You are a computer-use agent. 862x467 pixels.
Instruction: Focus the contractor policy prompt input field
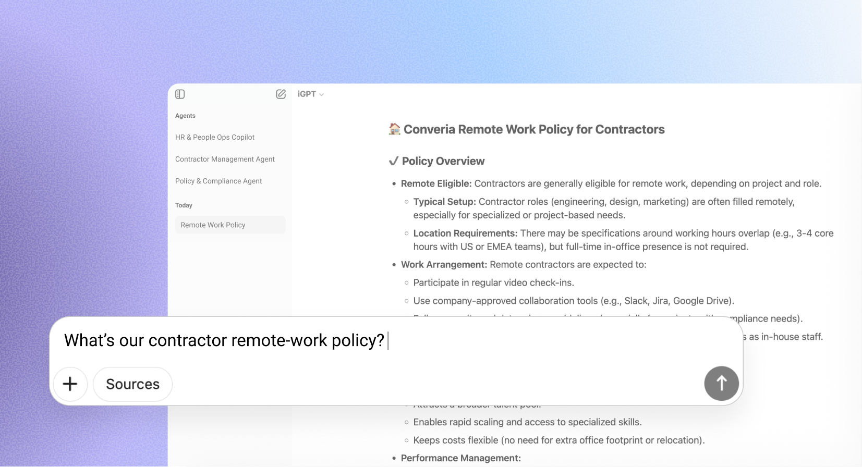[365, 340]
